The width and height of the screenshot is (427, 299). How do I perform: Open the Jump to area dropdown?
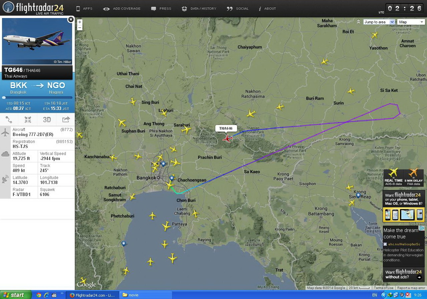point(379,22)
